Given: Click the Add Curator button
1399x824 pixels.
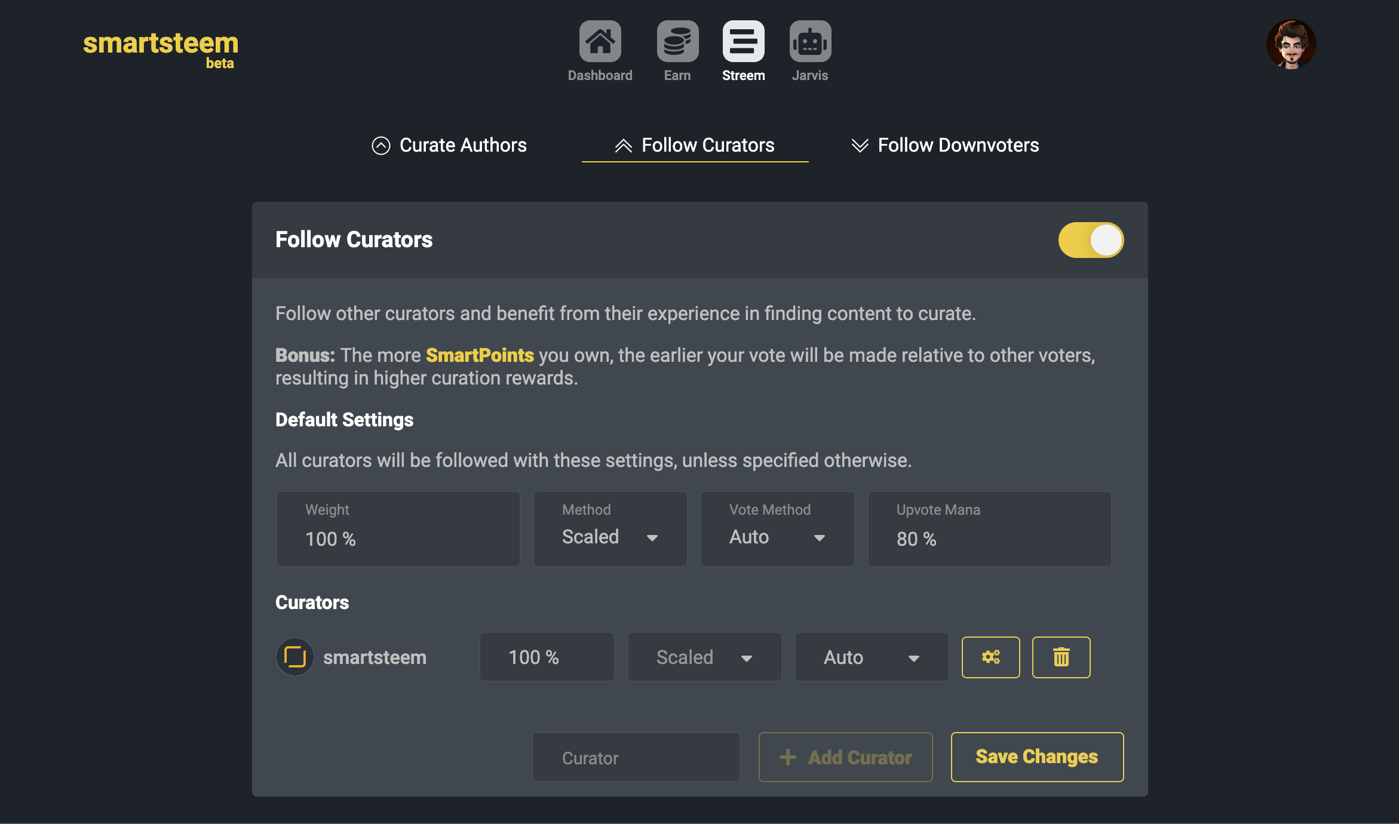Looking at the screenshot, I should 845,757.
